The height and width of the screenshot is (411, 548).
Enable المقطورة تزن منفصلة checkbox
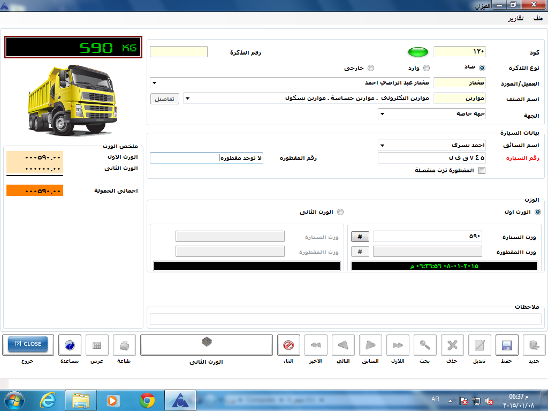482,171
